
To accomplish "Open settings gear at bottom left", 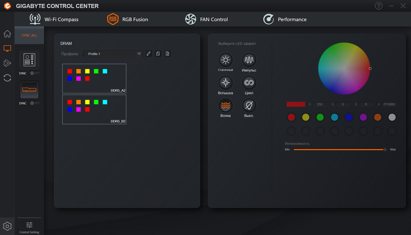I will pyautogui.click(x=7, y=226).
